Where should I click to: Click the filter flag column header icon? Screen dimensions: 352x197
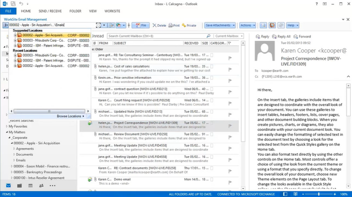230,43
